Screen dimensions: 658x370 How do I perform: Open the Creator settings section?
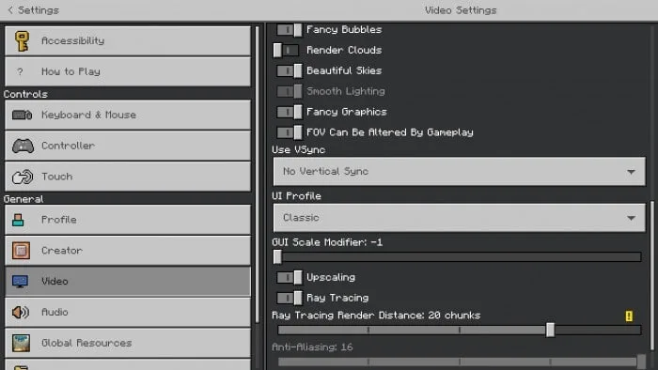click(128, 251)
